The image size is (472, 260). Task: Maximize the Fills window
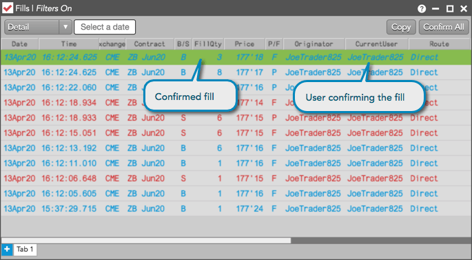click(450, 9)
